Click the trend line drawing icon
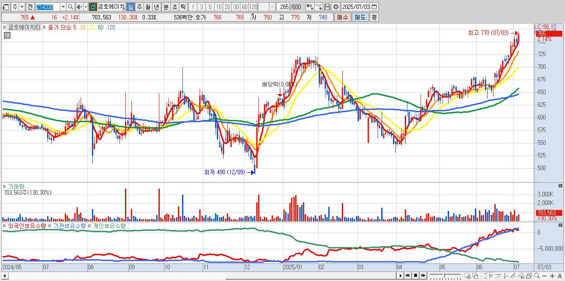This screenshot has height=281, width=565. pos(498,276)
